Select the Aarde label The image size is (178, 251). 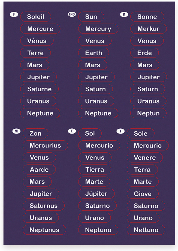click(x=39, y=170)
